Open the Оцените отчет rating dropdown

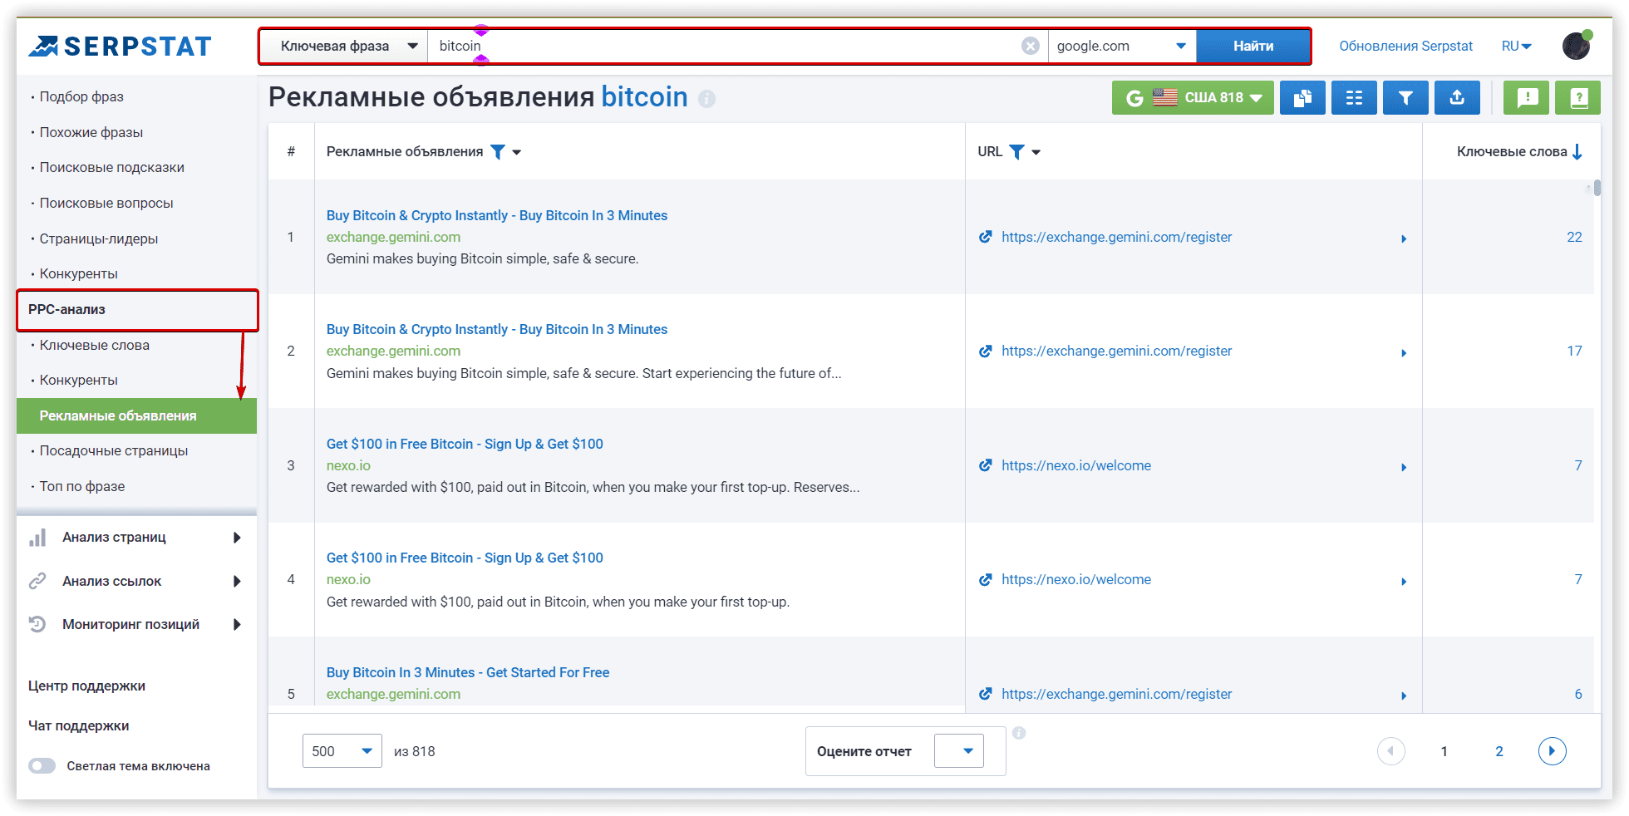[x=959, y=751]
